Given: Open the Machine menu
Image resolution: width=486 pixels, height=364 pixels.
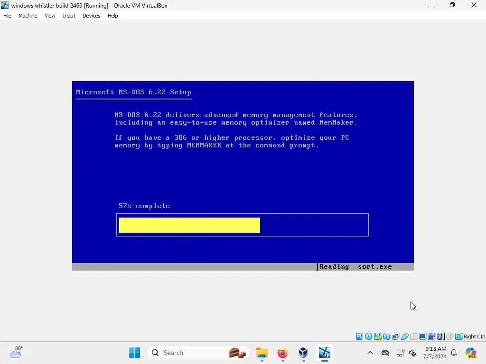Looking at the screenshot, I should coord(28,16).
